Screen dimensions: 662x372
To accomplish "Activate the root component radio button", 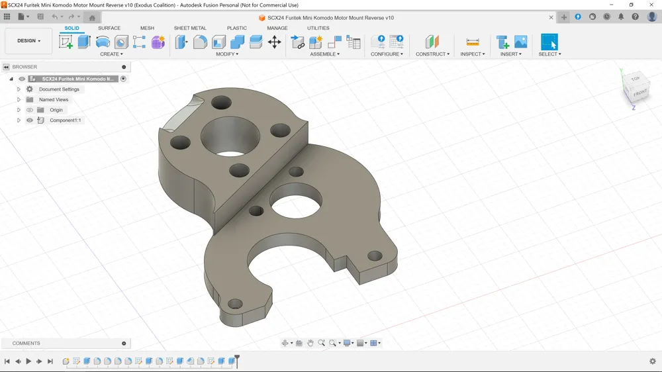I will pos(123,79).
